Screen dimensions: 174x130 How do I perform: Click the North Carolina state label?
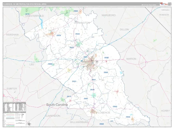(165, 10)
